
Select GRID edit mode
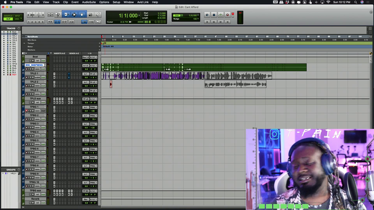click(x=18, y=19)
